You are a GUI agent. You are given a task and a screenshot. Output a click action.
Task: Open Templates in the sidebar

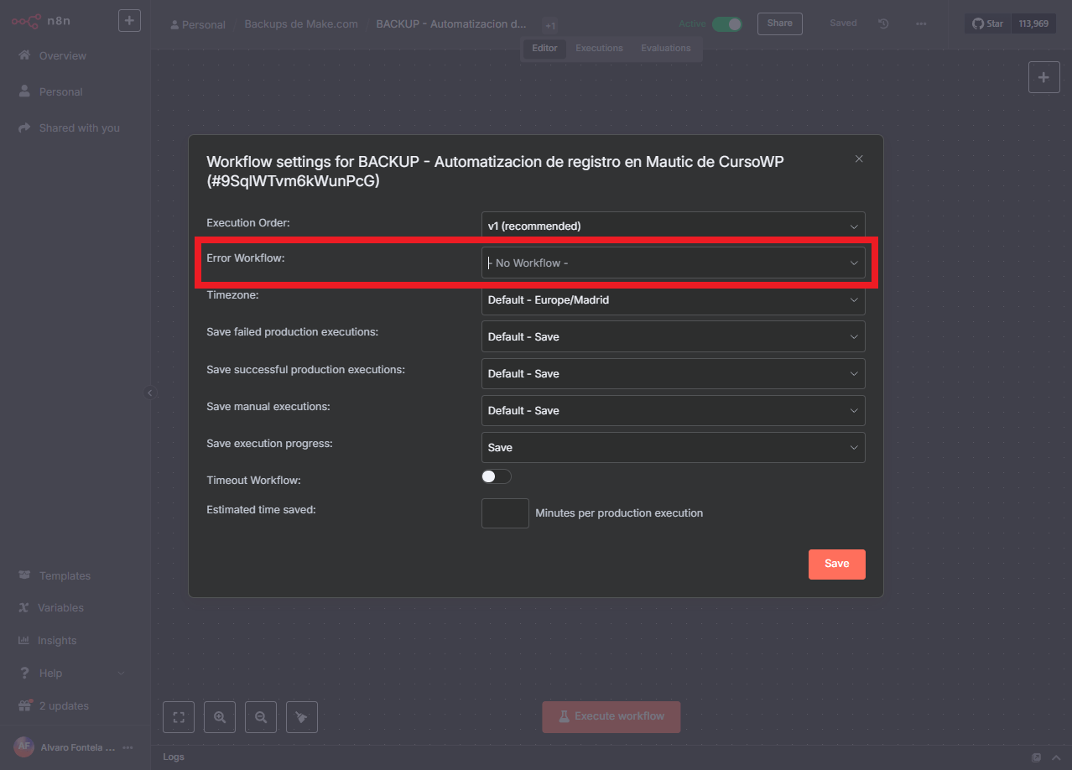[65, 575]
